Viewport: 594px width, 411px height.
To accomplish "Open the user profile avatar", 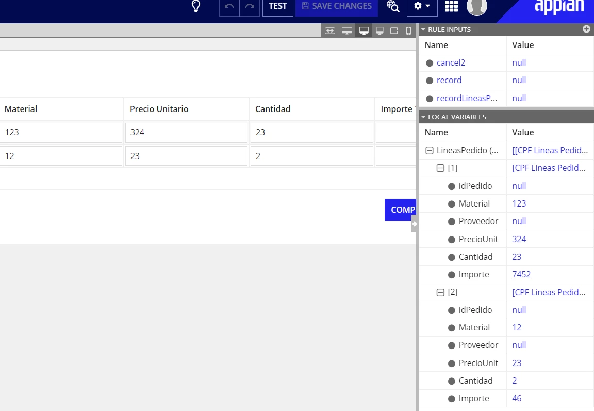I will pos(476,6).
